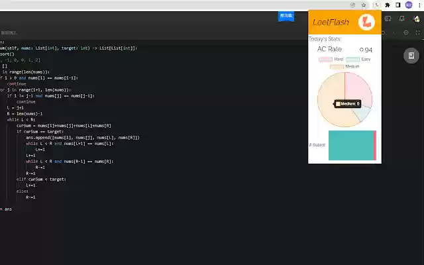
Task: Toggle Medium legend swatch in chart
Action: (x=337, y=66)
